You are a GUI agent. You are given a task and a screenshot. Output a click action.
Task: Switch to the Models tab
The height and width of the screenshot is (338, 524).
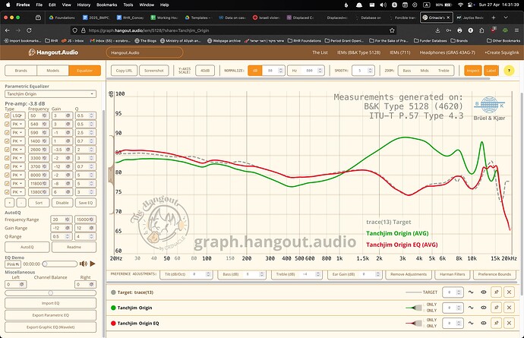[53, 71]
